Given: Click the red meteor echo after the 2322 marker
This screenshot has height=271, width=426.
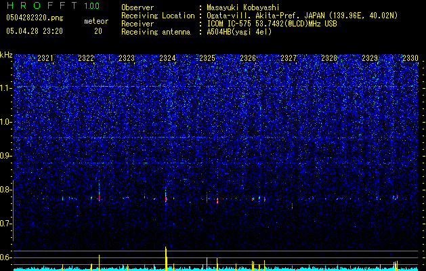Looking at the screenshot, I should [x=99, y=197].
